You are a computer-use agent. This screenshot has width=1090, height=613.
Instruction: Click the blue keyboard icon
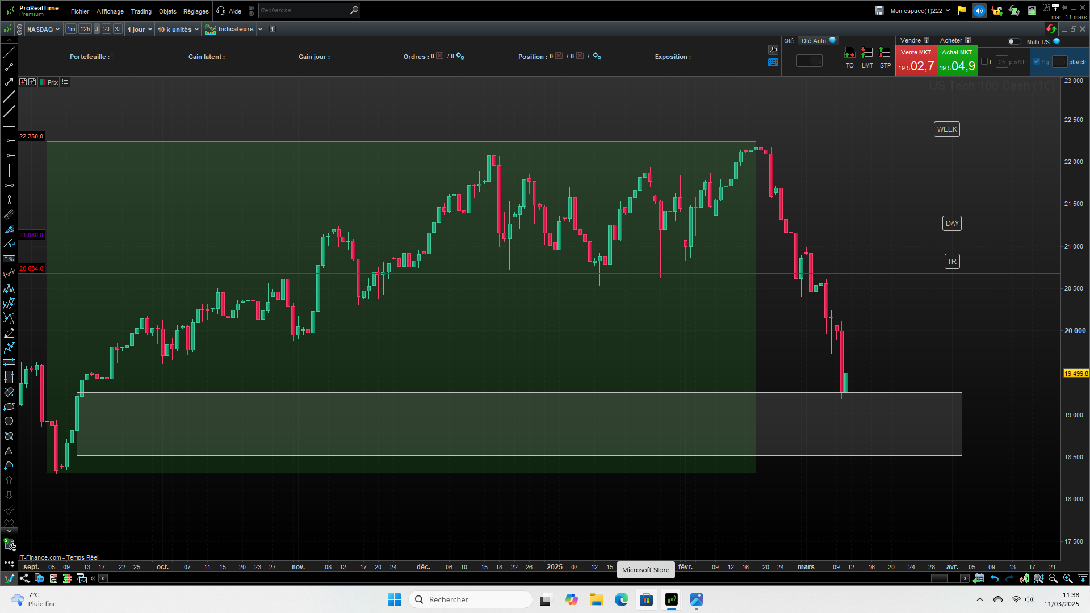773,63
